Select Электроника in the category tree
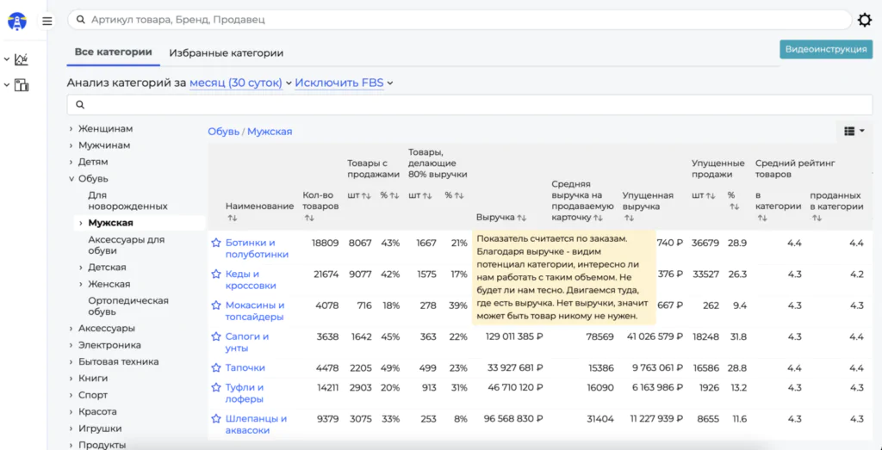Image resolution: width=882 pixels, height=450 pixels. 109,345
